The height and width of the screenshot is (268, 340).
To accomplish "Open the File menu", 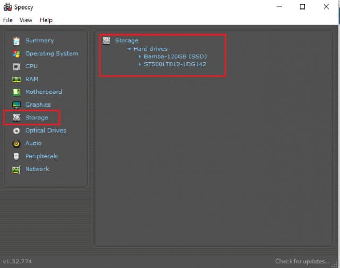I will pyautogui.click(x=7, y=20).
